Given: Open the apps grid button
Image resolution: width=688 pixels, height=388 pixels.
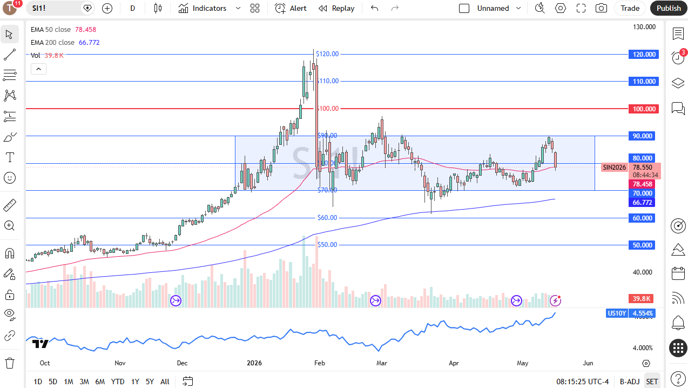Looking at the screenshot, I should pos(678,348).
